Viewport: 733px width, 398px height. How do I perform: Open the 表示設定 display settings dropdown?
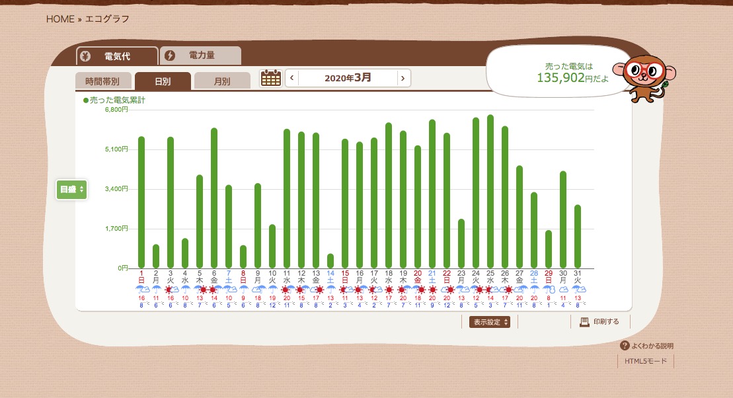490,322
